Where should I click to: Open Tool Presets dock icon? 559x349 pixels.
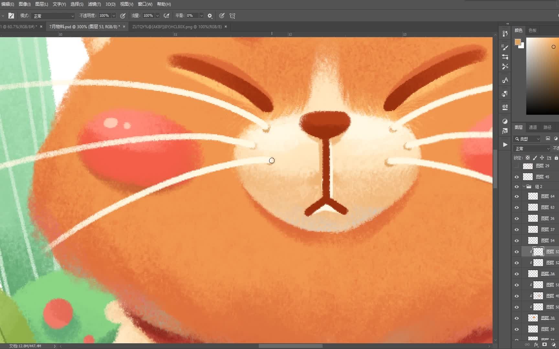click(x=505, y=67)
